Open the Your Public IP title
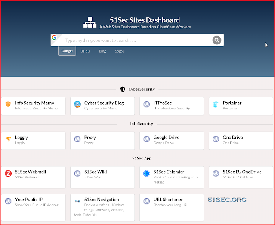 [29, 200]
